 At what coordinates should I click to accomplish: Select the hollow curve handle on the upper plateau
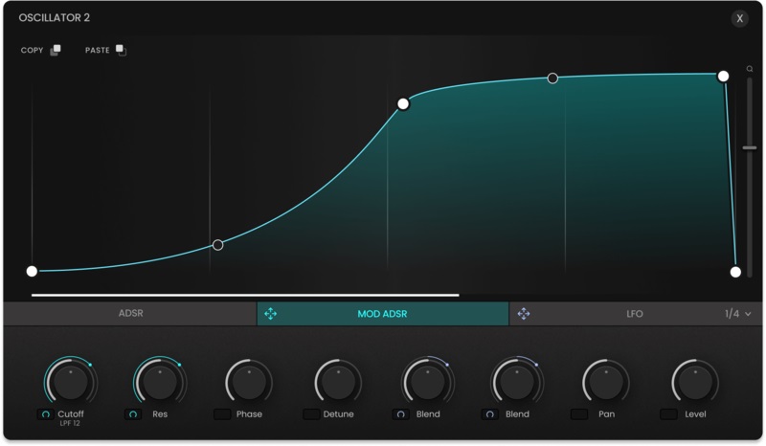[x=552, y=78]
